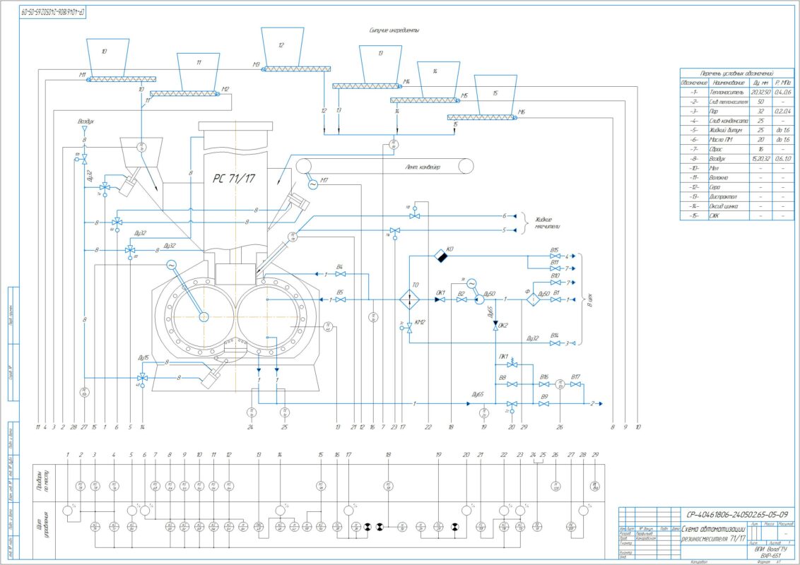Select hopper number 14
800x565 pixels.
click(x=438, y=80)
